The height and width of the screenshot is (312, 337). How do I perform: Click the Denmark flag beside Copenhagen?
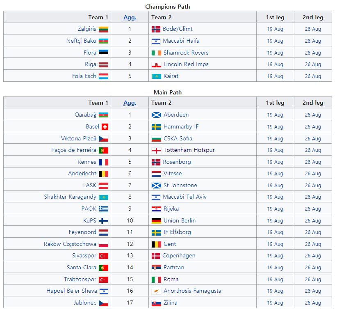pos(156,256)
